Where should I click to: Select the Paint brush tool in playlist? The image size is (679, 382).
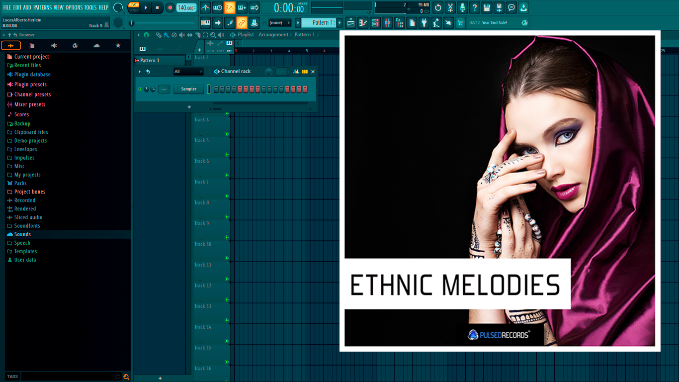[166, 35]
